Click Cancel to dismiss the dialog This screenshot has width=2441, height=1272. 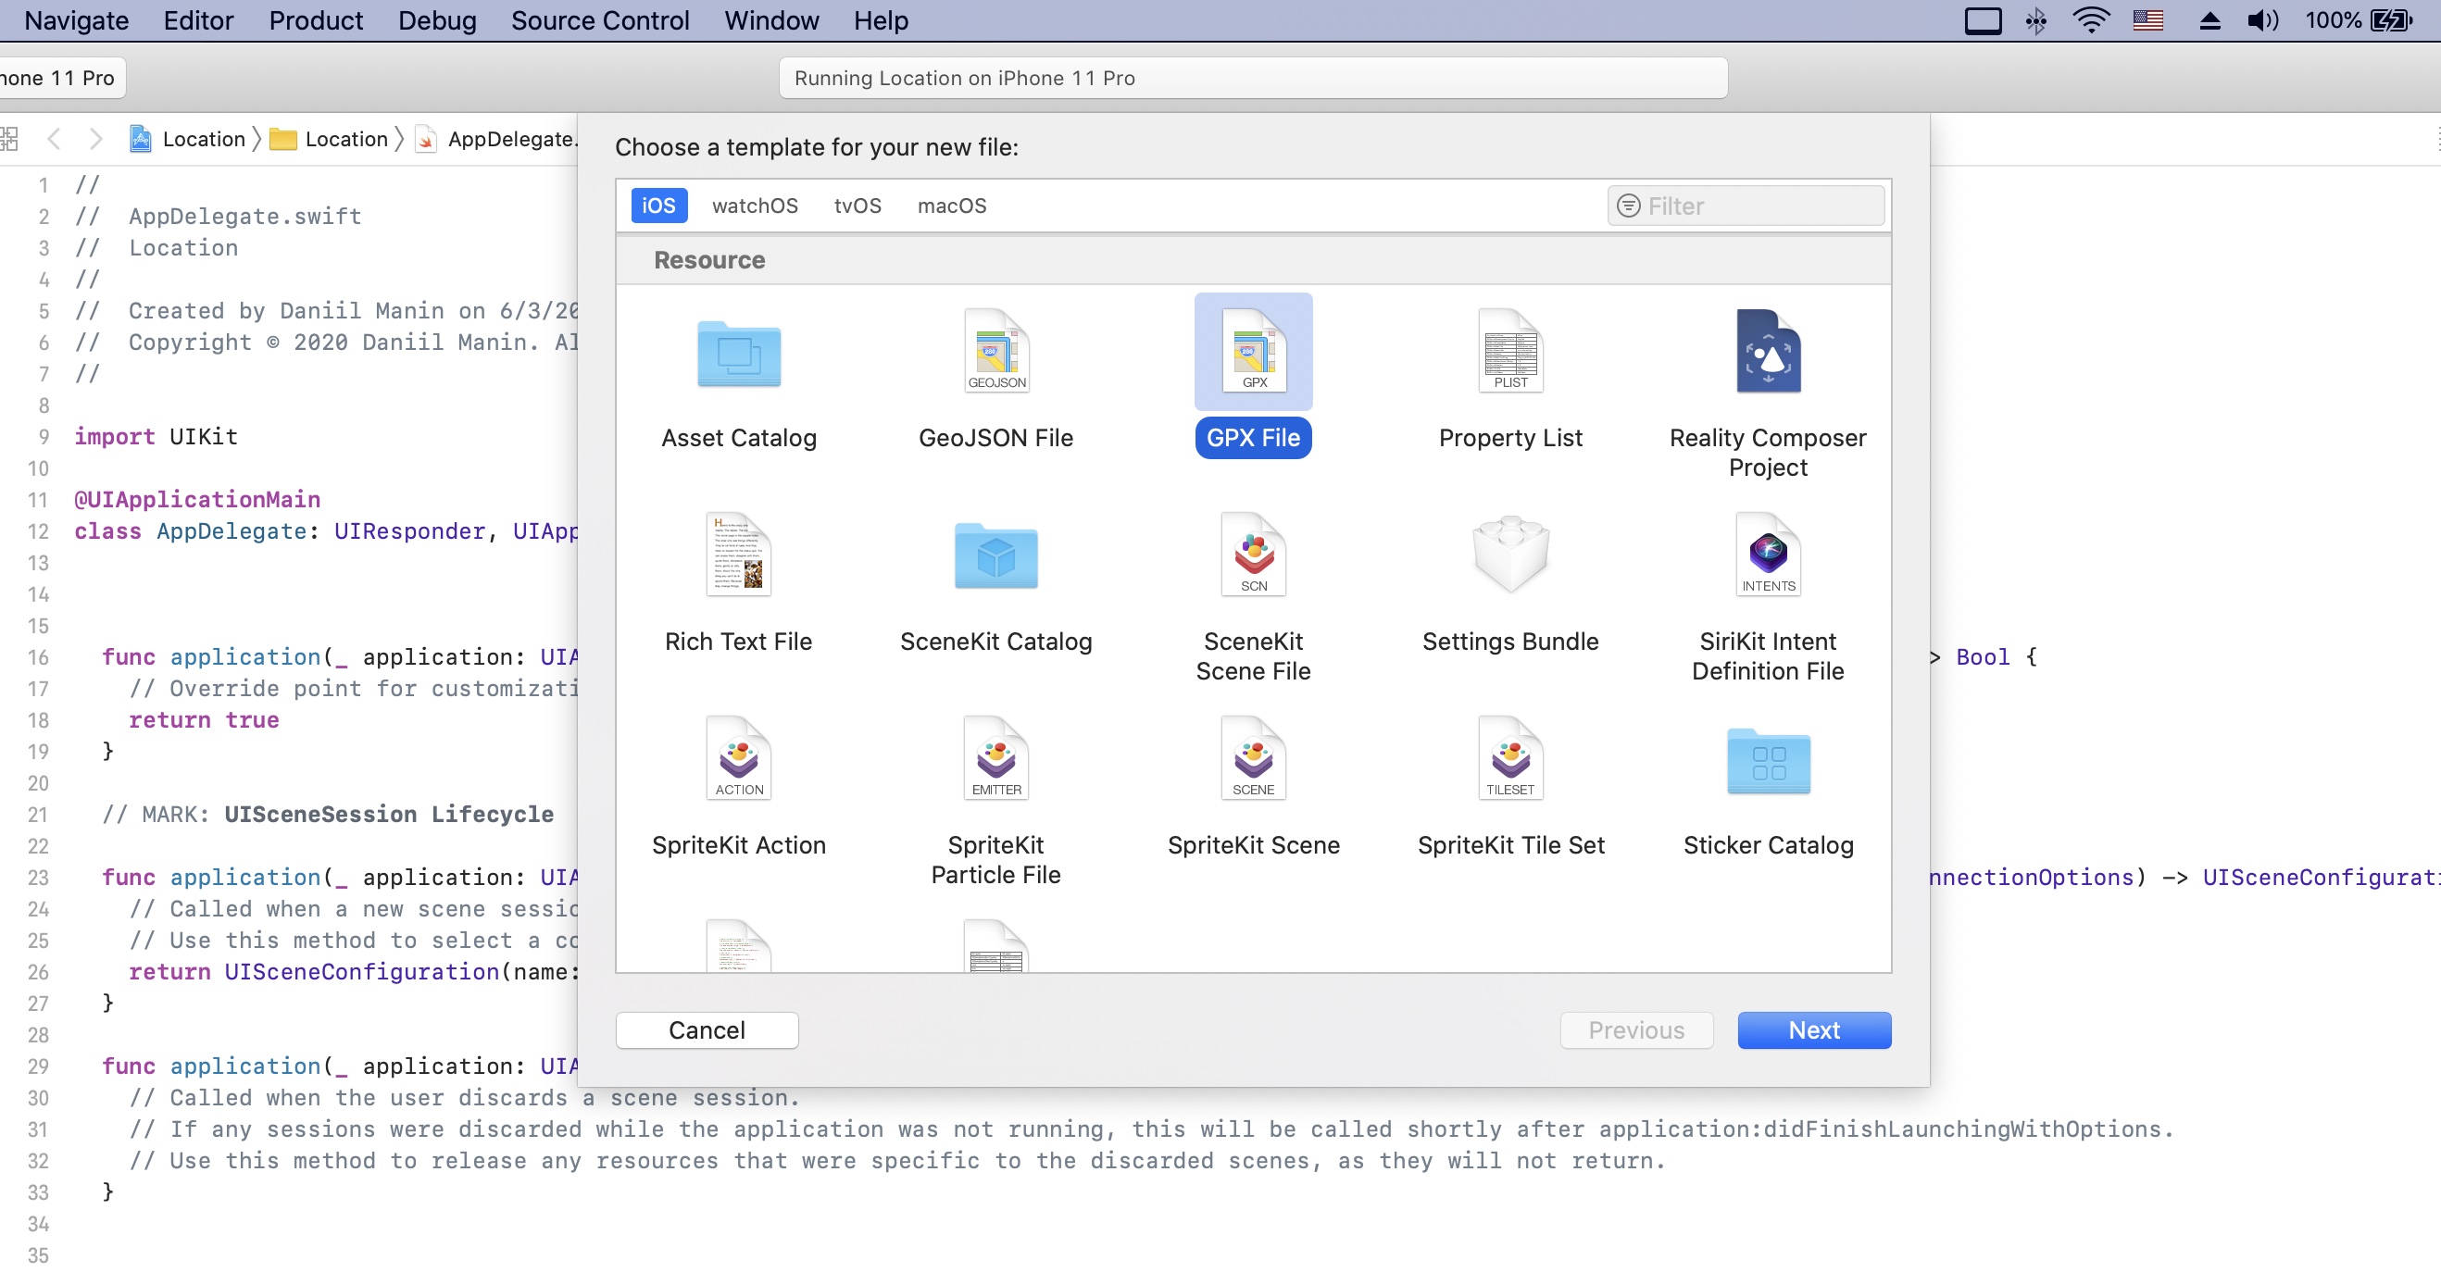point(707,1029)
